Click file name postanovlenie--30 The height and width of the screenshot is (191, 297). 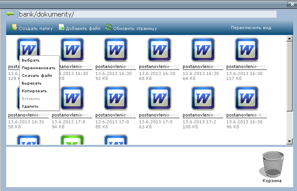point(115,67)
